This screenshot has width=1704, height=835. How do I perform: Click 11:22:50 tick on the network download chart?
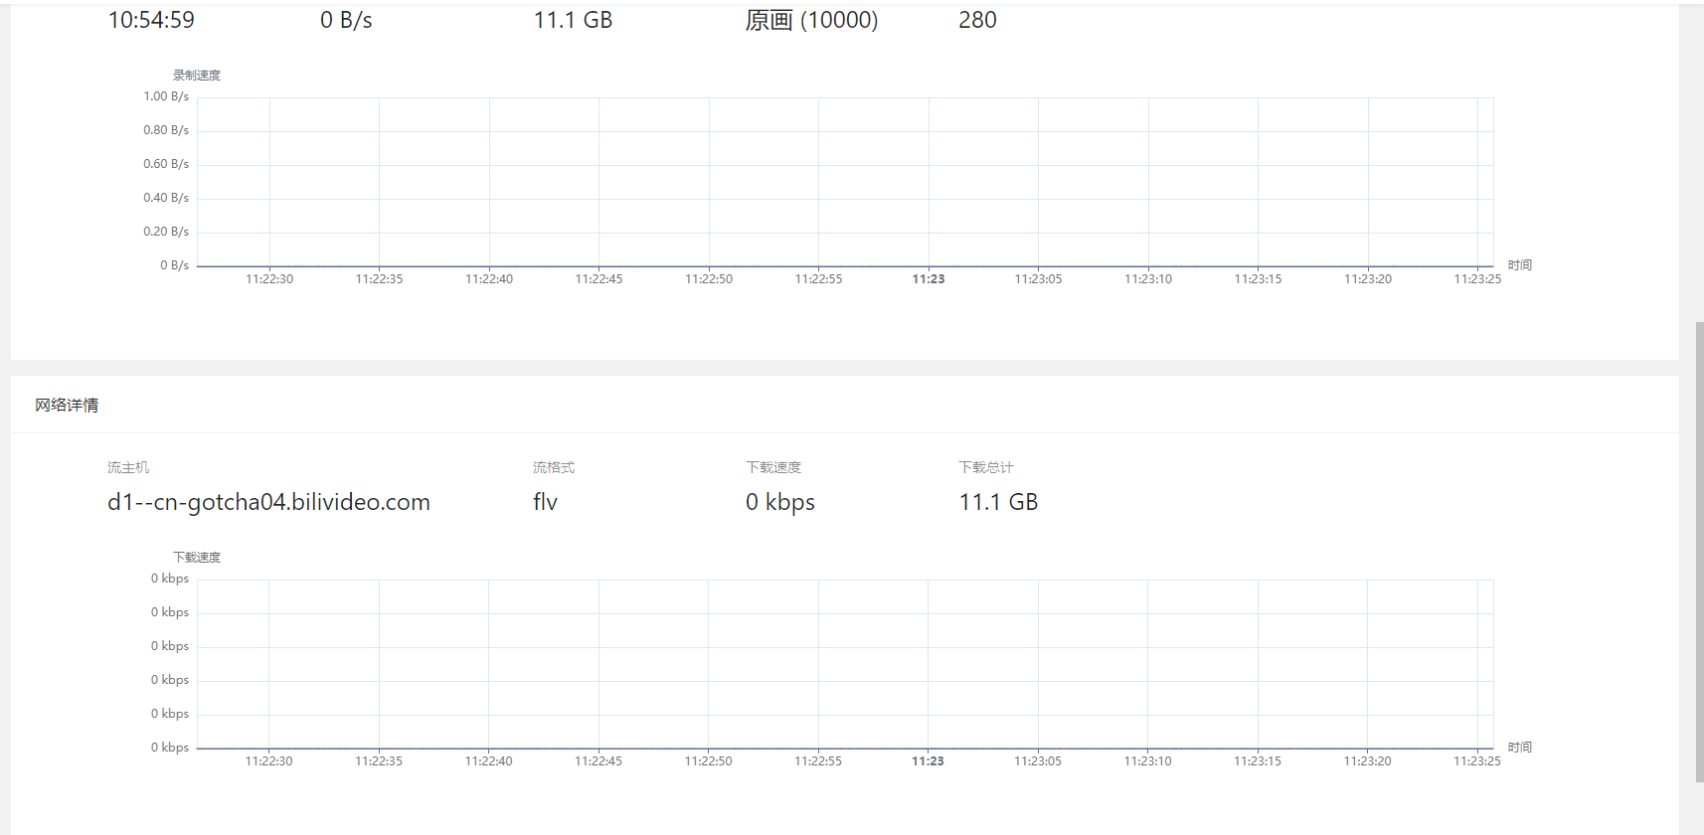[x=708, y=761]
